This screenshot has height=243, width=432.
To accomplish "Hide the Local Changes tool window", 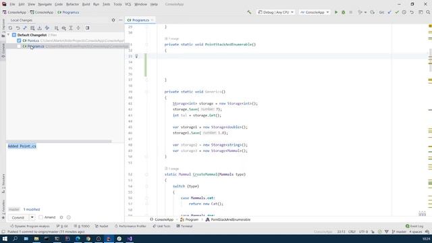I will click(x=120, y=20).
